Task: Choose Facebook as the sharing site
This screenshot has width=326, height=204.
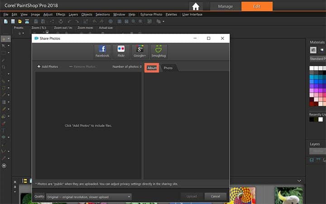Action: 102,51
